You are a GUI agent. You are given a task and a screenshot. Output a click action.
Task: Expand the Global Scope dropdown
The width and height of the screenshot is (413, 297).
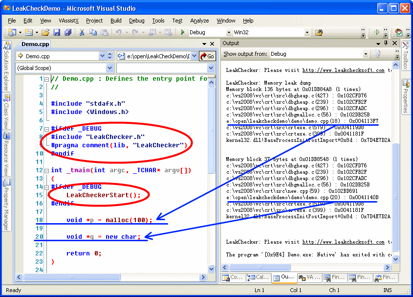tap(110, 68)
